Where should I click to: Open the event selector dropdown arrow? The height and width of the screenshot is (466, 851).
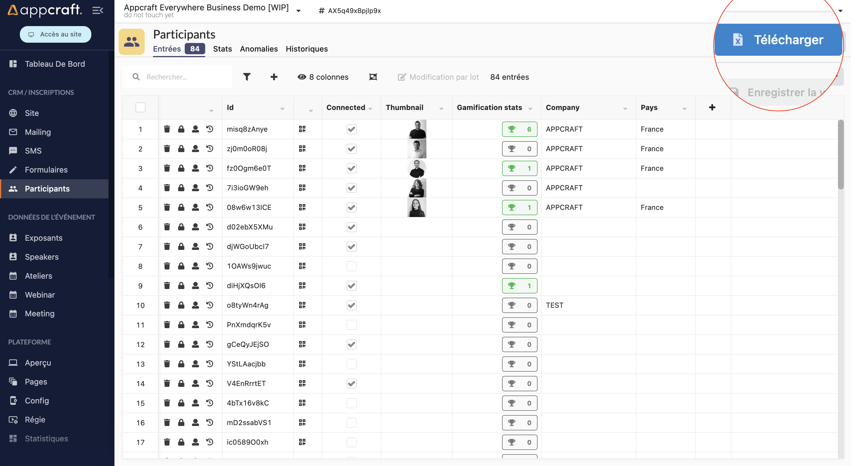click(x=299, y=11)
